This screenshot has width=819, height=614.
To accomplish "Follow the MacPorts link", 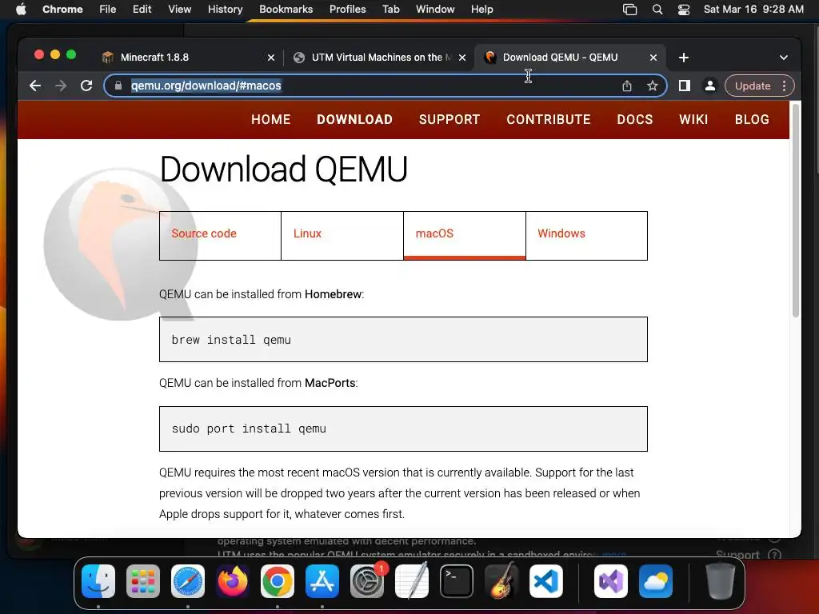I will click(330, 383).
